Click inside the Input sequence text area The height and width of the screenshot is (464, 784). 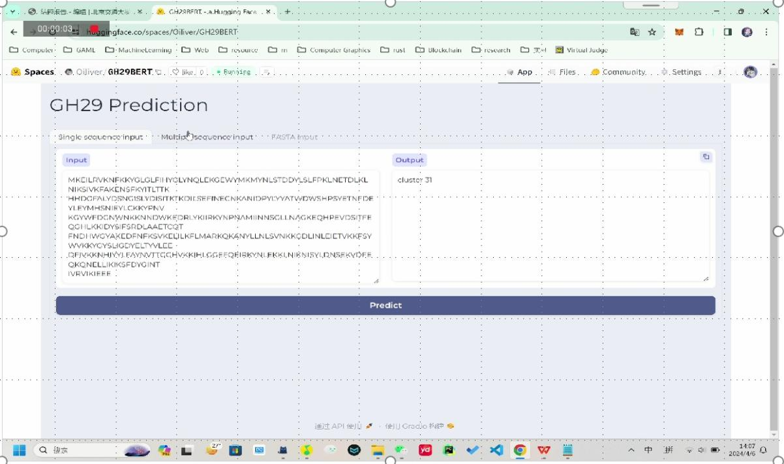(220, 226)
